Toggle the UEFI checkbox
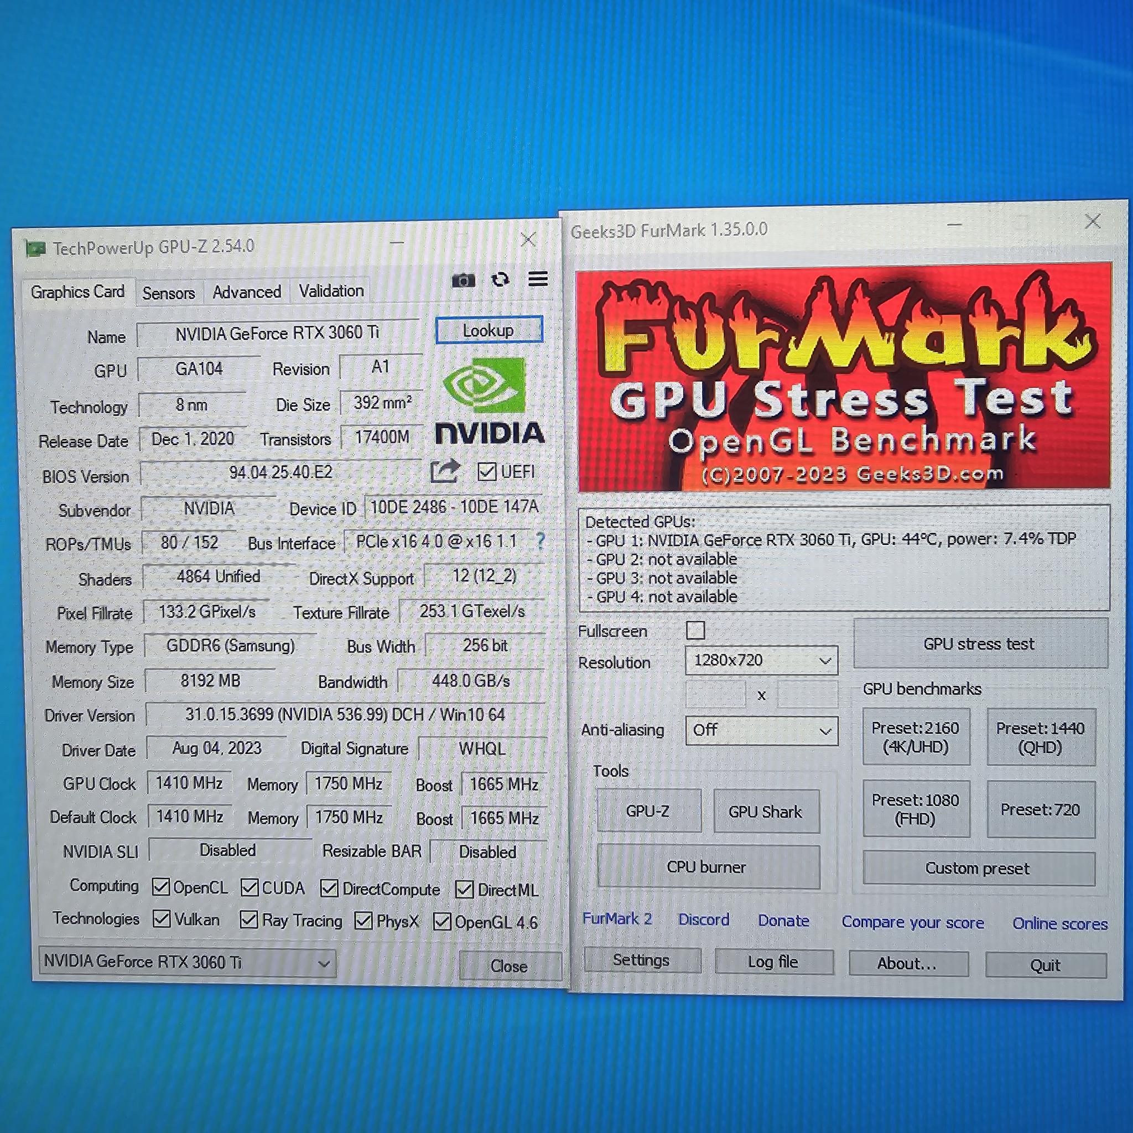Screen dimensions: 1133x1133 click(x=487, y=471)
